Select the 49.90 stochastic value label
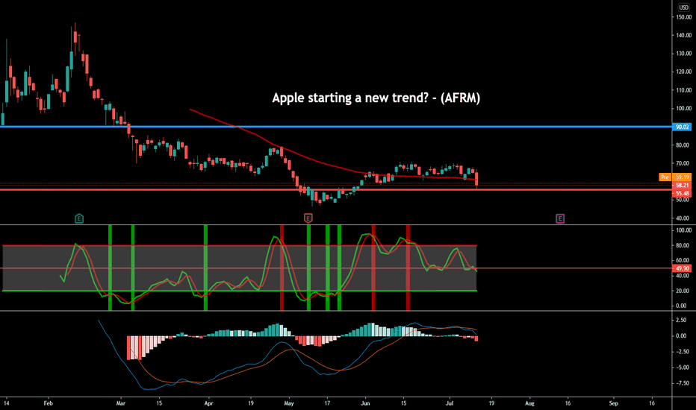This screenshot has height=410, width=696. coord(682,268)
